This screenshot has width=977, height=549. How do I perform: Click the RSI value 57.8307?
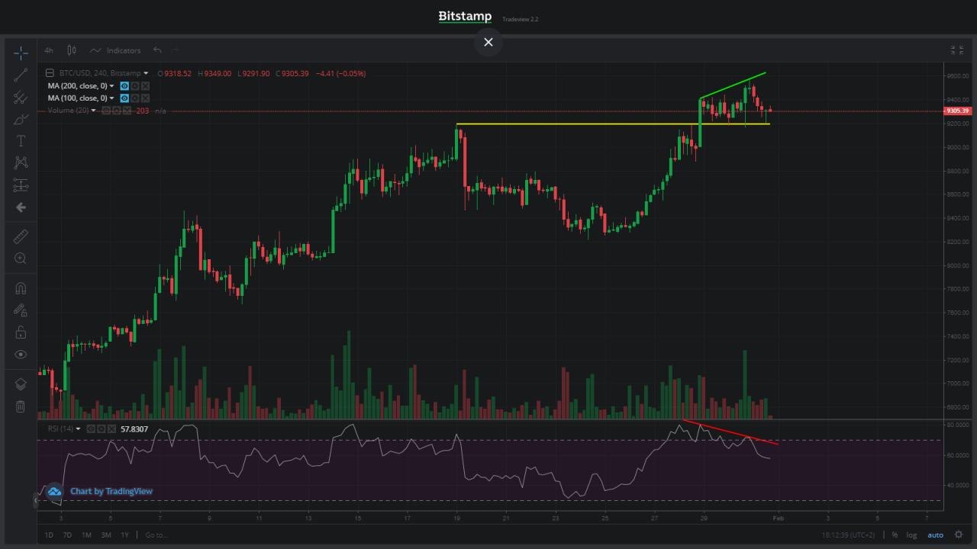click(x=134, y=429)
